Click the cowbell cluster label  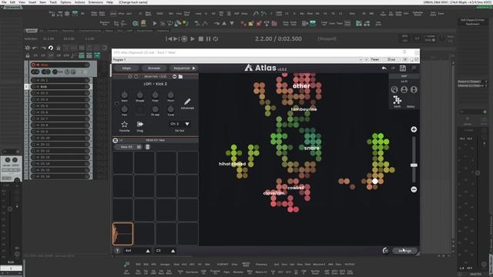[x=296, y=188]
